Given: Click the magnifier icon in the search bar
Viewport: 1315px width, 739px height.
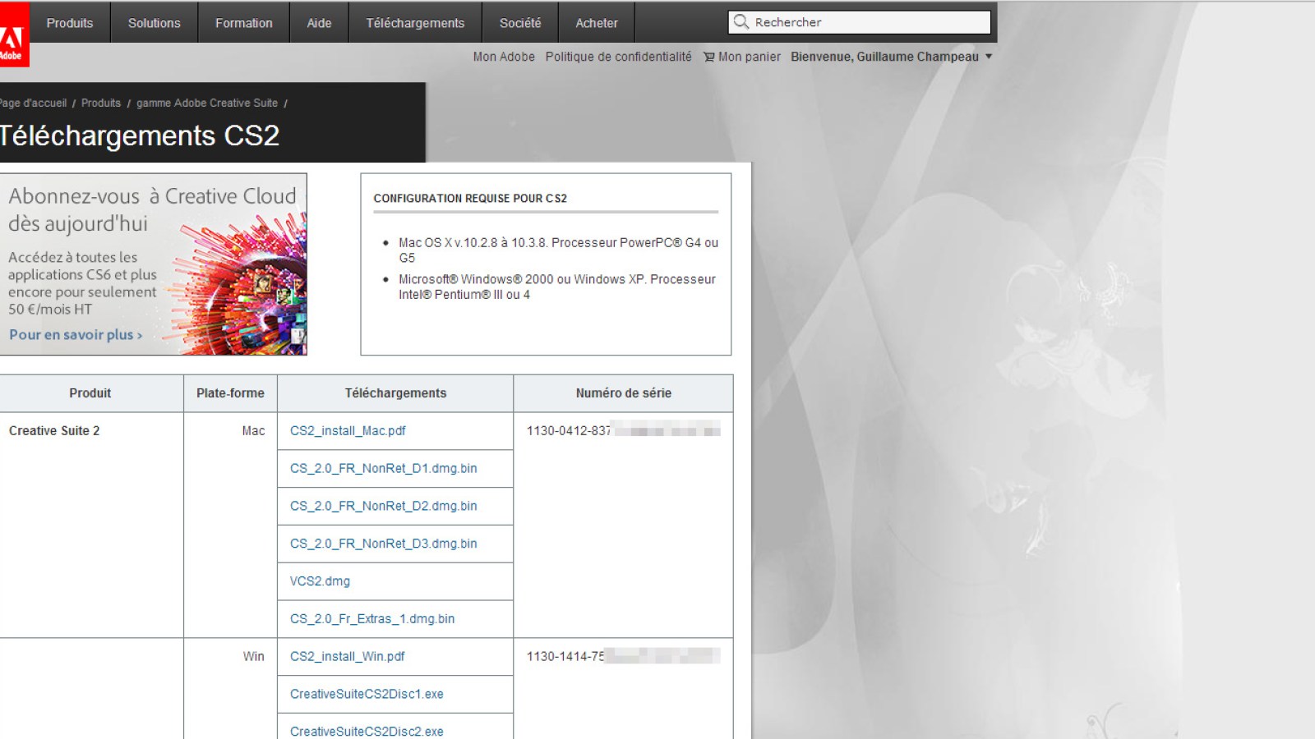Looking at the screenshot, I should (741, 22).
